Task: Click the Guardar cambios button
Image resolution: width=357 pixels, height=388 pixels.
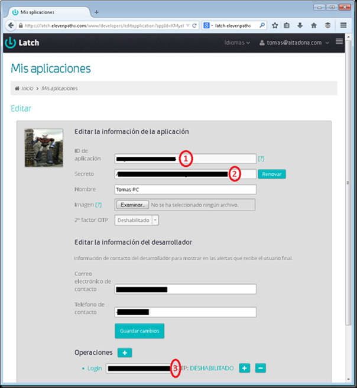Action: click(139, 331)
